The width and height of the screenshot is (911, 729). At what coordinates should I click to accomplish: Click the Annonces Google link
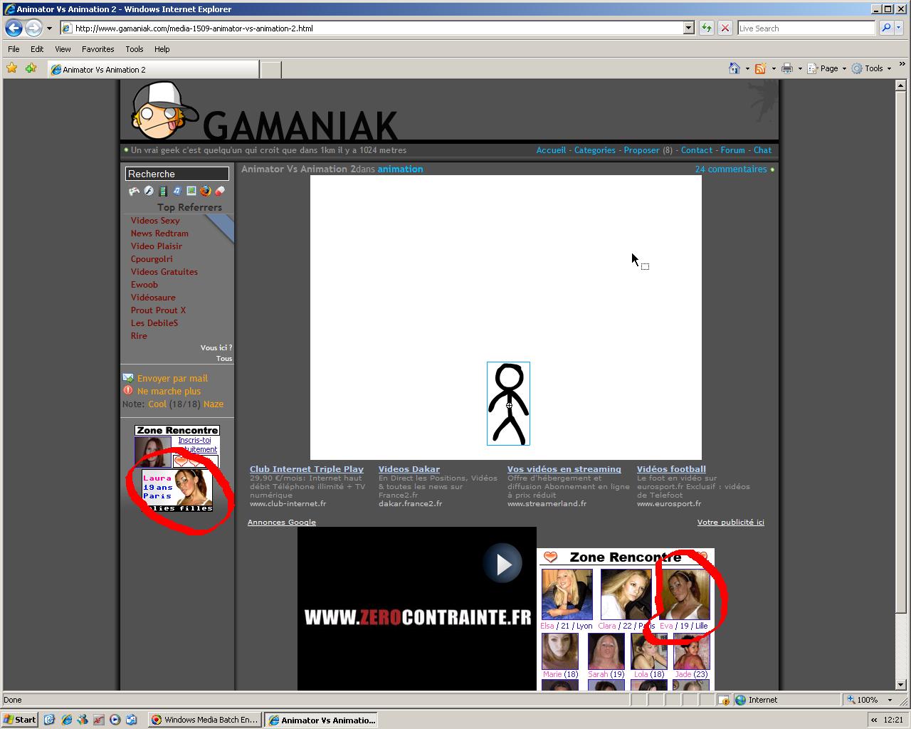pos(282,522)
